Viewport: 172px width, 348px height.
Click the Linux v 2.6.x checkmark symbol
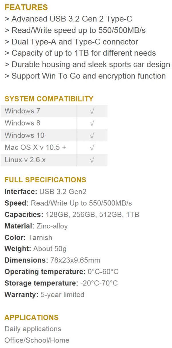(x=92, y=160)
